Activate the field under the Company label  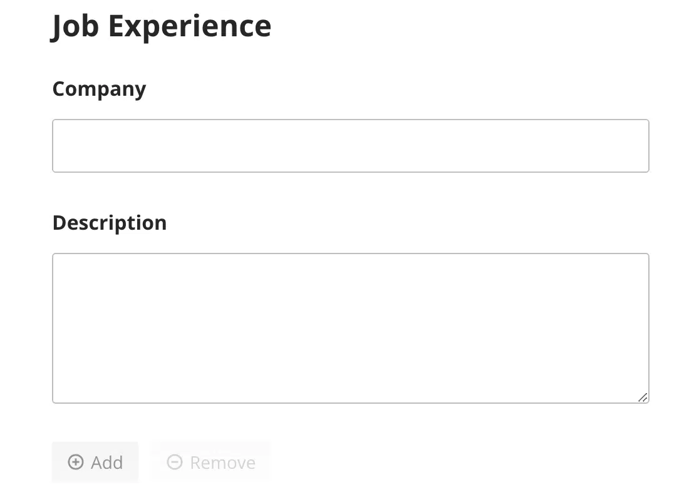[350, 146]
